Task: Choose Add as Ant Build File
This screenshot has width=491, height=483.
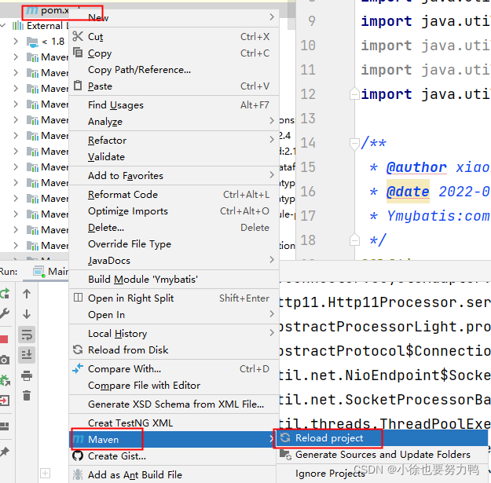Action: point(174,474)
